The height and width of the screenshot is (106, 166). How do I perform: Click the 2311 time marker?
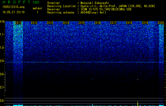point(18,23)
